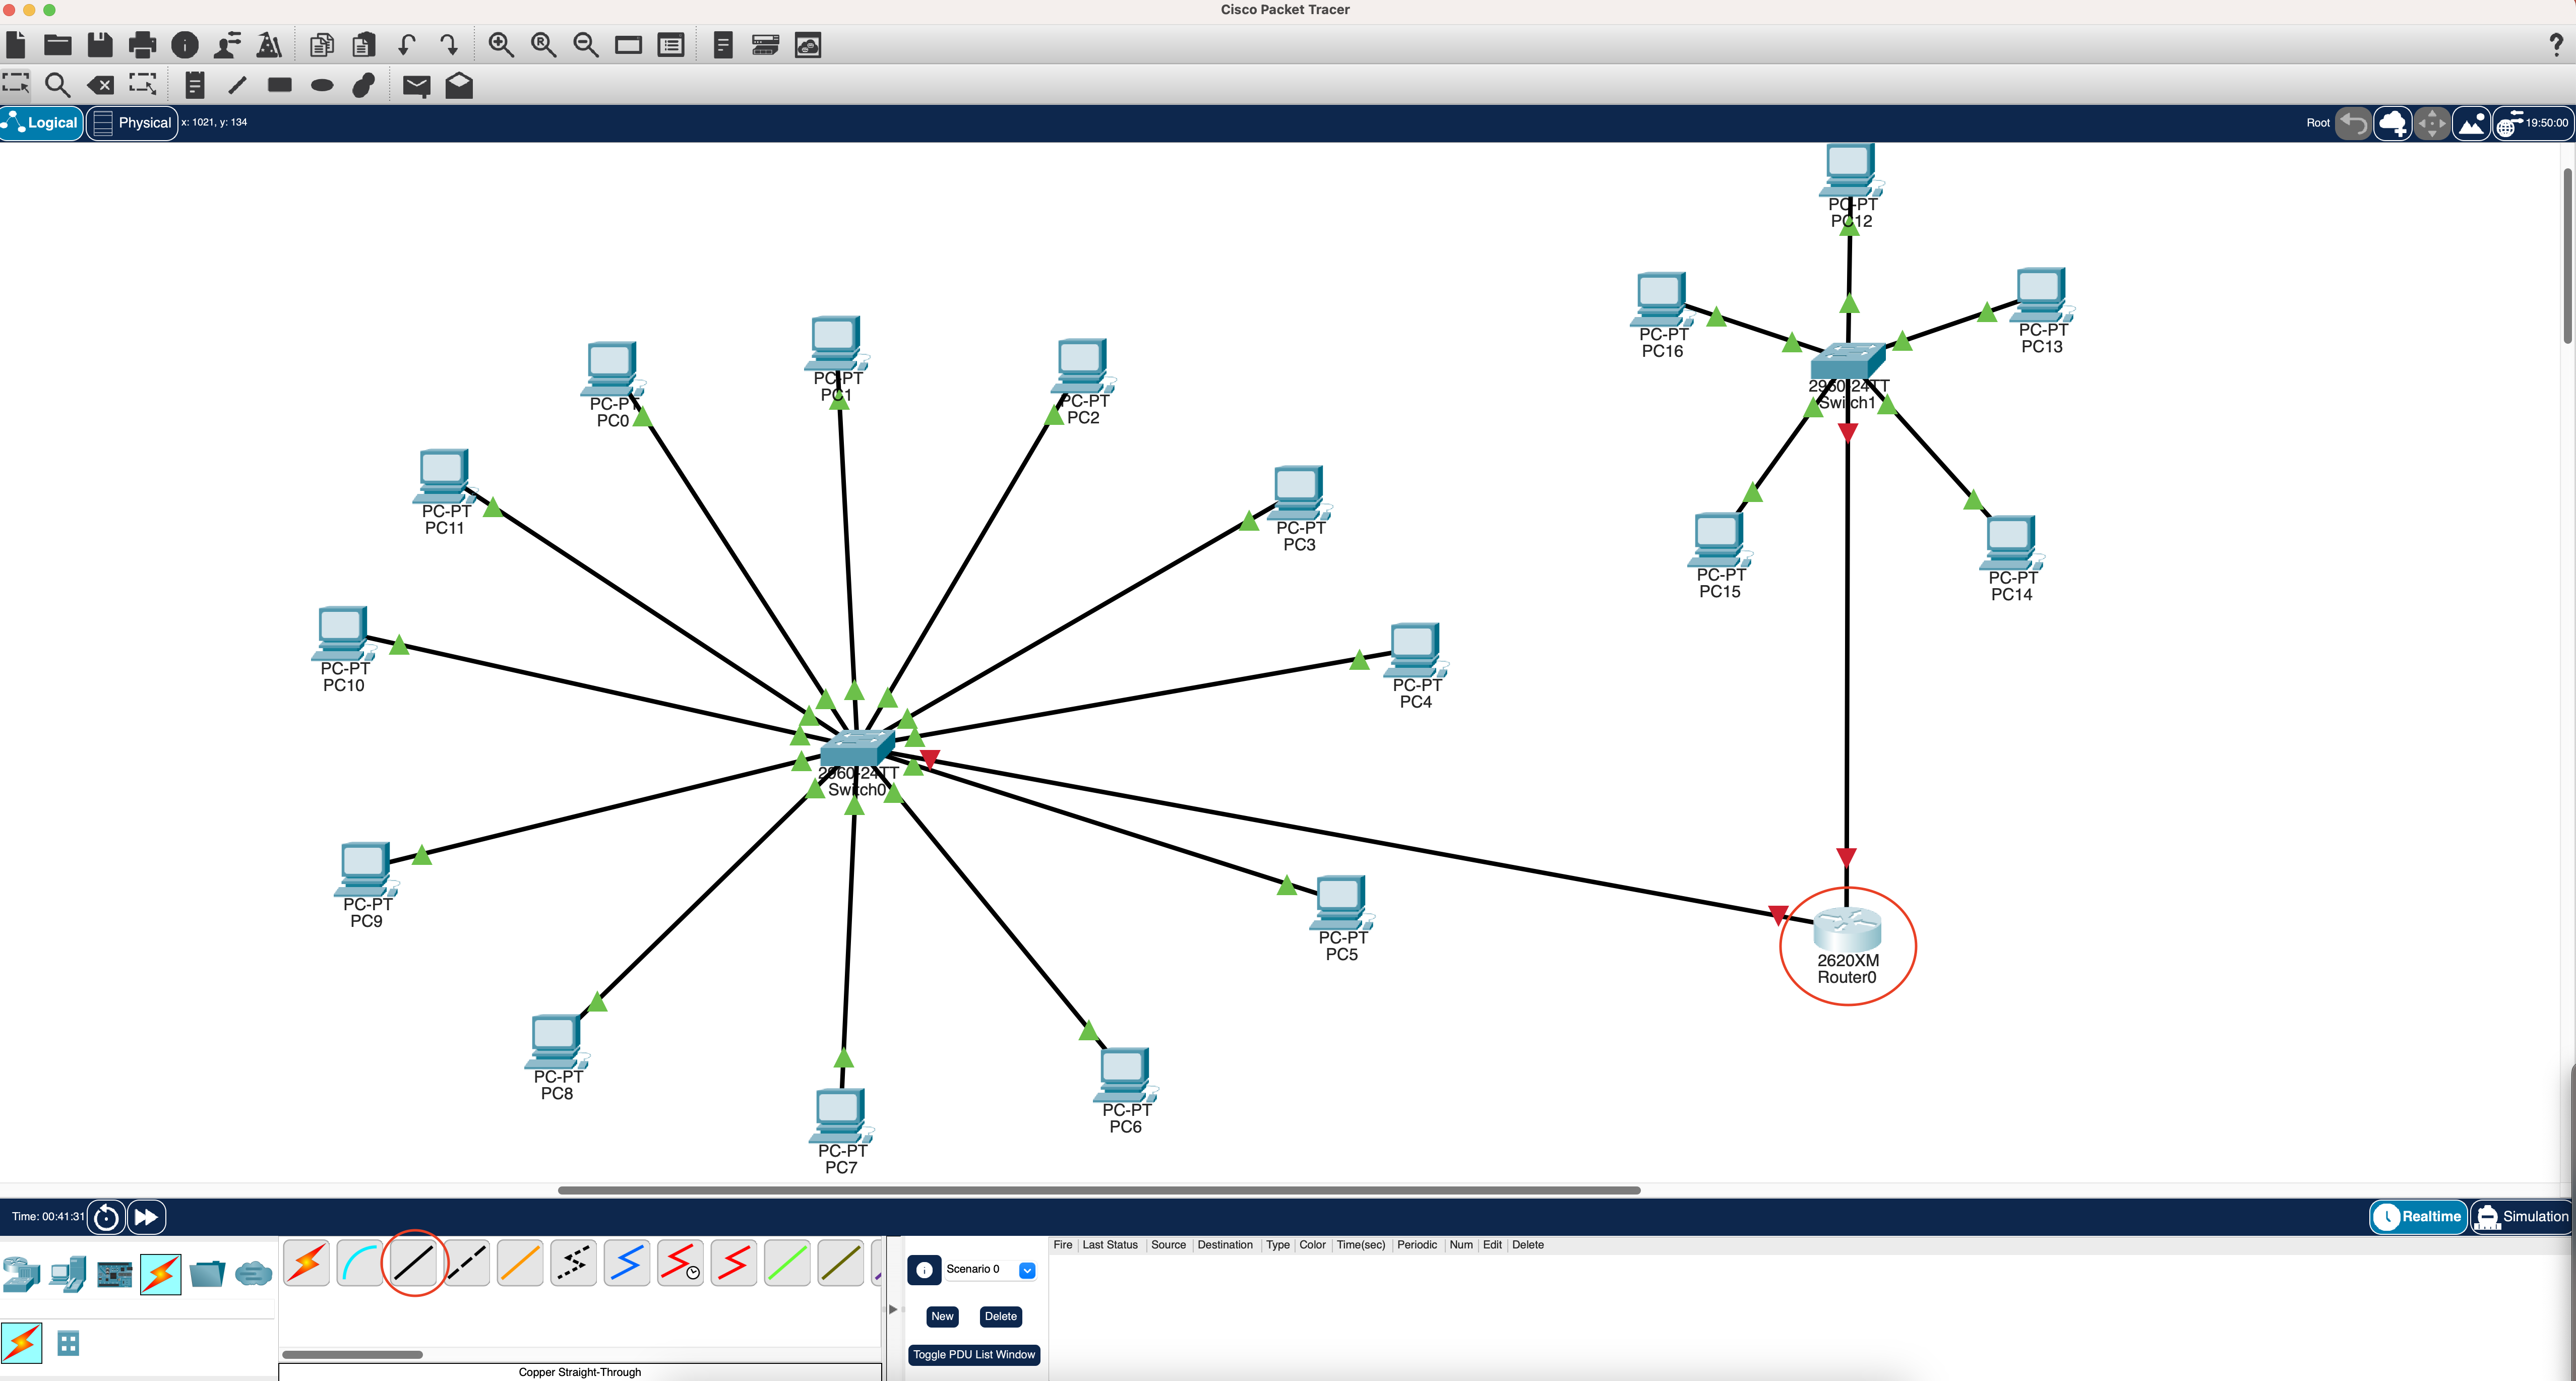Click the Redo arrow icon
Image resolution: width=2576 pixels, height=1381 pixels.
click(x=449, y=45)
